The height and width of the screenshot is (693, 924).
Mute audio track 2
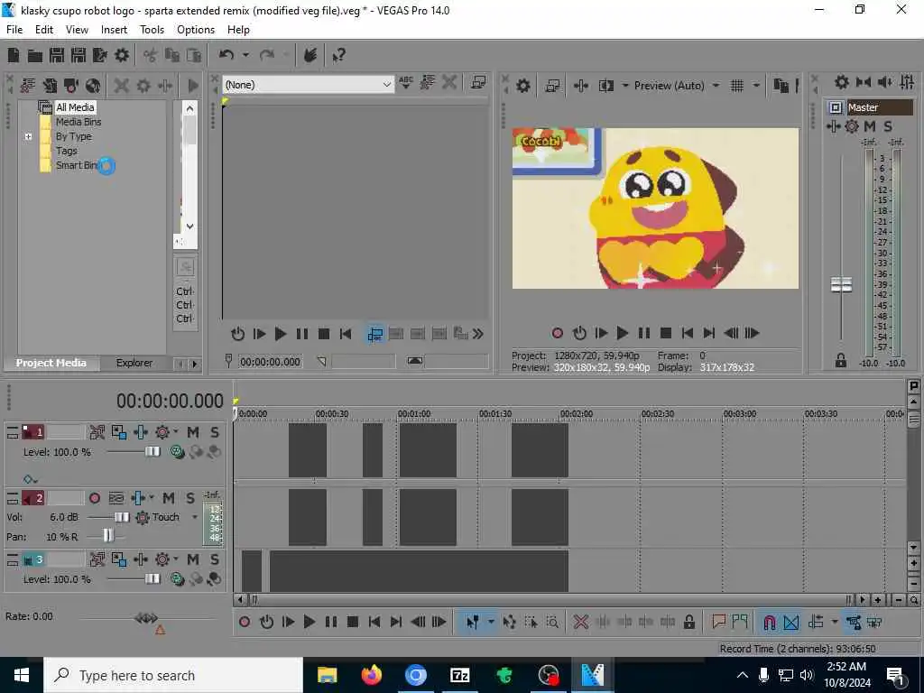click(169, 498)
